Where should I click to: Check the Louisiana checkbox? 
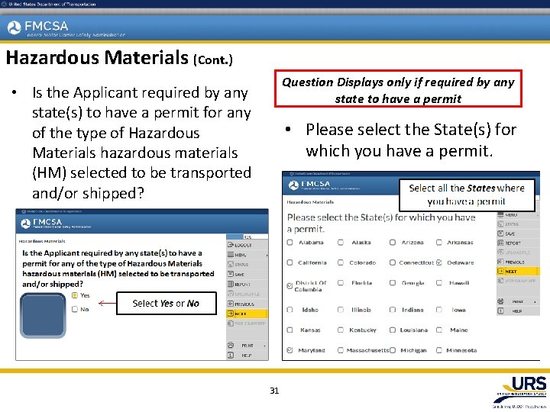[393, 330]
